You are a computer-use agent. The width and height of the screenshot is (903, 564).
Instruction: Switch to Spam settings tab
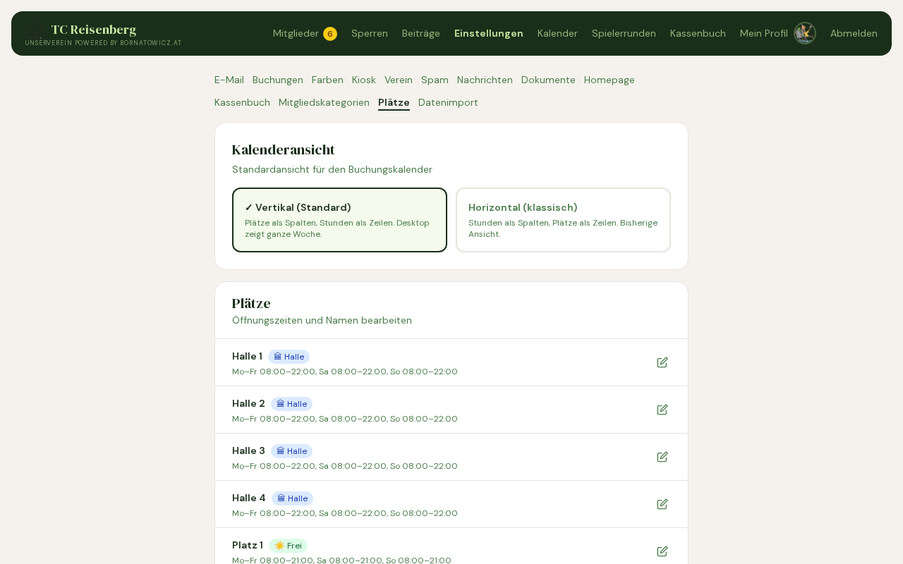click(x=435, y=80)
